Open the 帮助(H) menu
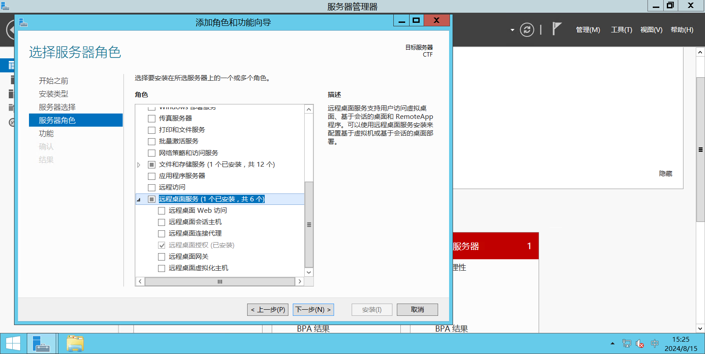 682,30
